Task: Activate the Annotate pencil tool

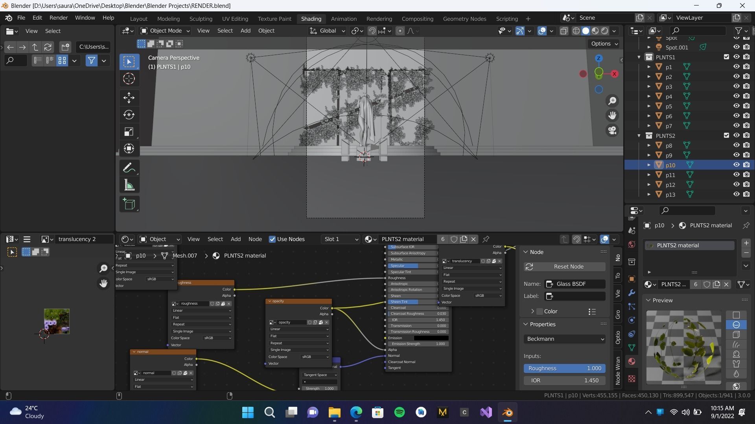Action: [x=129, y=168]
